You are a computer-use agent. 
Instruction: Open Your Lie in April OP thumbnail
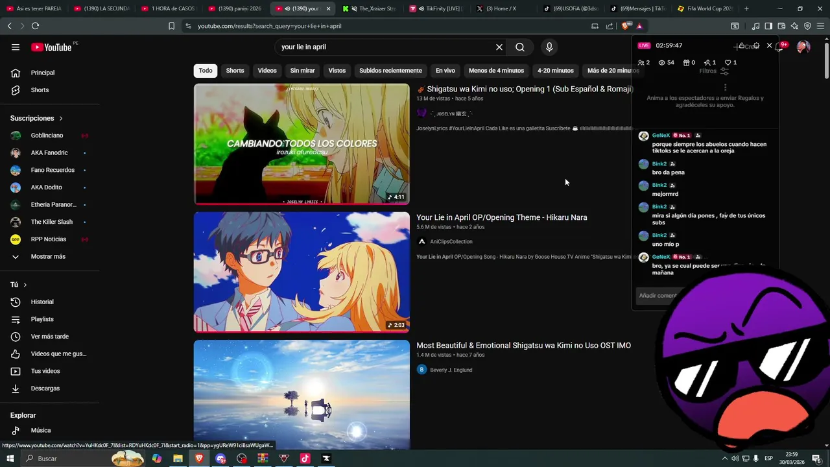(302, 272)
